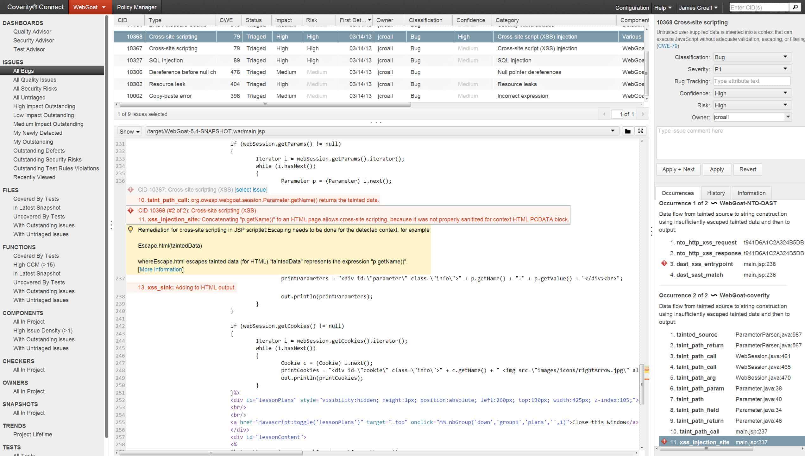Select the Copy-paste error issue row 10002
Screen dimensions: 805x456
(x=379, y=96)
